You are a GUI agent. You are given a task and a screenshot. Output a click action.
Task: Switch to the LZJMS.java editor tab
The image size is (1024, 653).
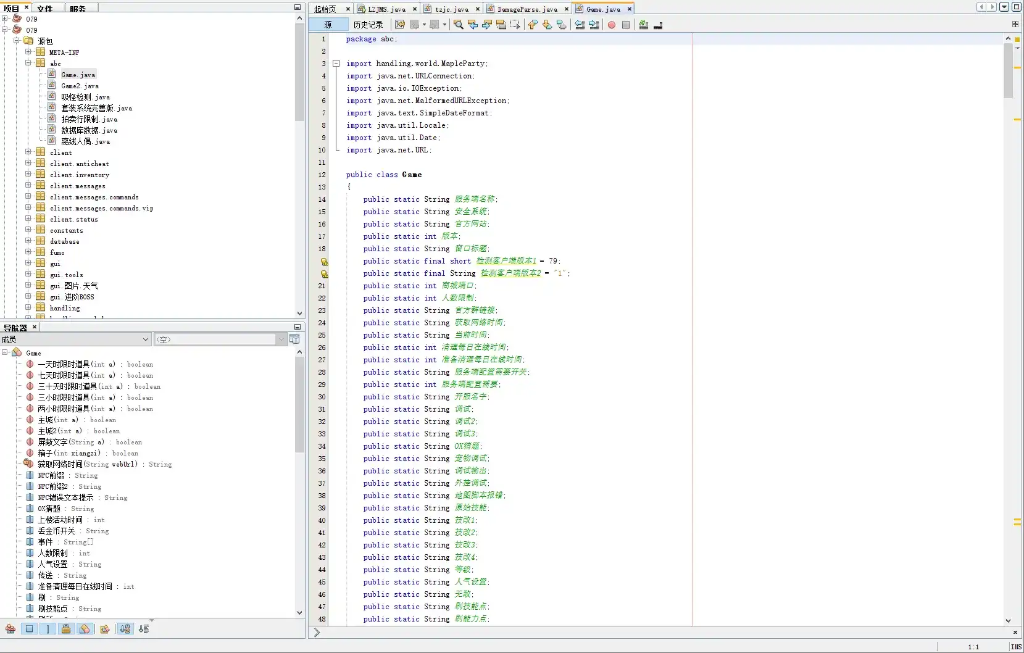click(386, 9)
